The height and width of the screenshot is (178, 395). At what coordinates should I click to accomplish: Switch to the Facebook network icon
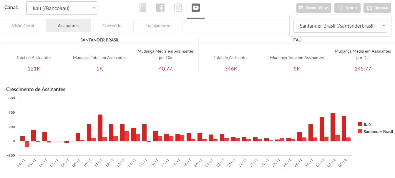click(x=160, y=8)
